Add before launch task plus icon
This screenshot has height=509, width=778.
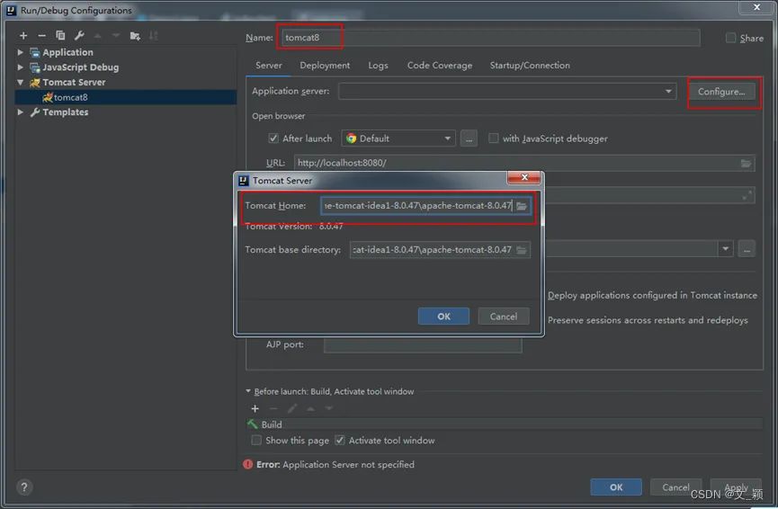[255, 408]
